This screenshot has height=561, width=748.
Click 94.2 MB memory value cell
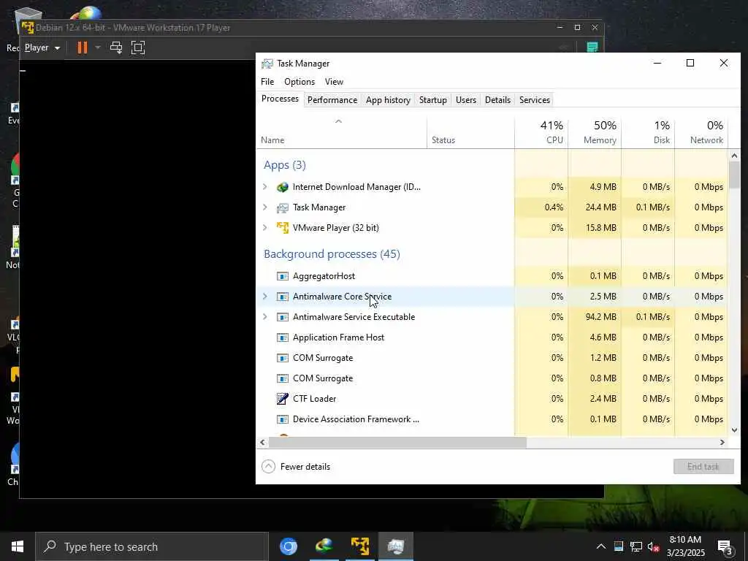click(x=595, y=317)
